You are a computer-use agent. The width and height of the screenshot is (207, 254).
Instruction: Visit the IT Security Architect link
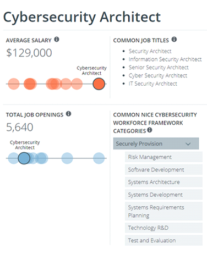[153, 84]
